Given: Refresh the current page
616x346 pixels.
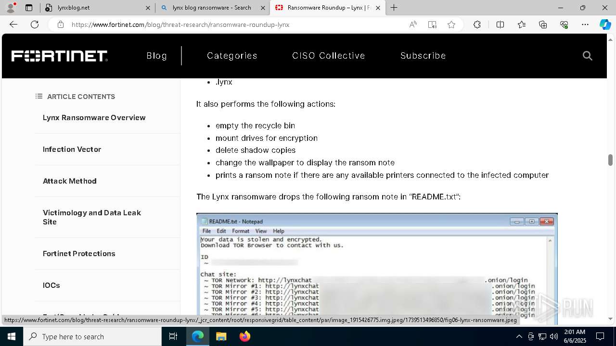Looking at the screenshot, I should pyautogui.click(x=35, y=25).
